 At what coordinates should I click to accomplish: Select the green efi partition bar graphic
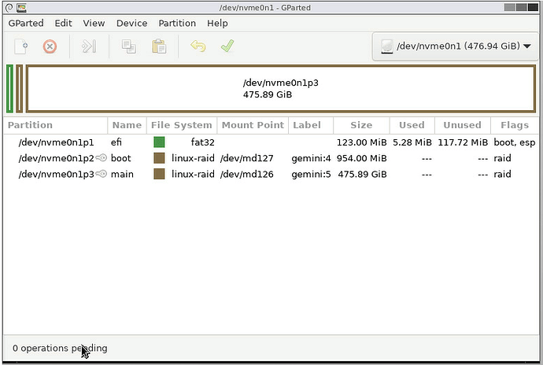click(9, 89)
